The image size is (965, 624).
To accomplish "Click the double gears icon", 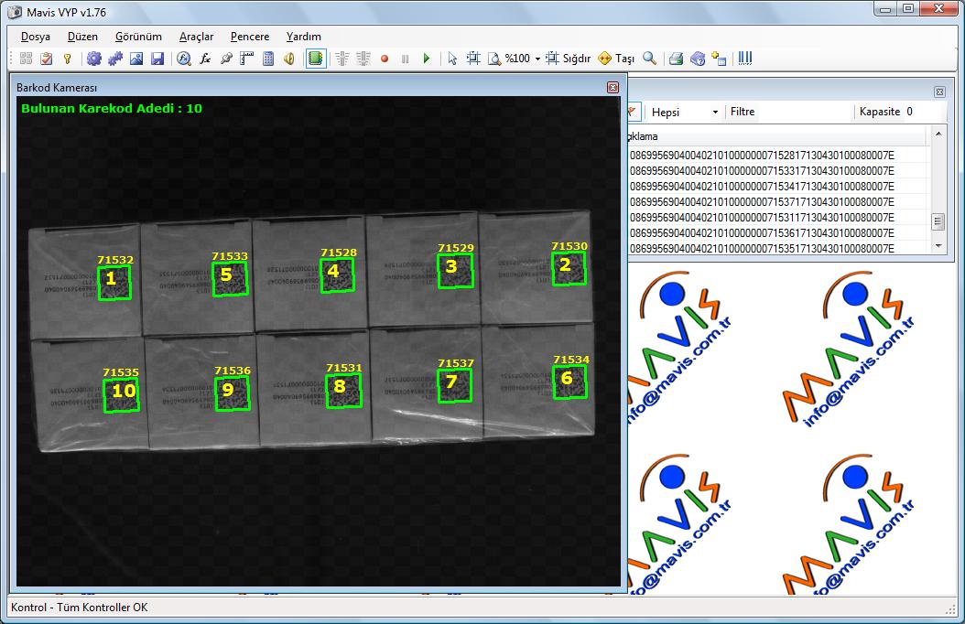I will pyautogui.click(x=115, y=59).
